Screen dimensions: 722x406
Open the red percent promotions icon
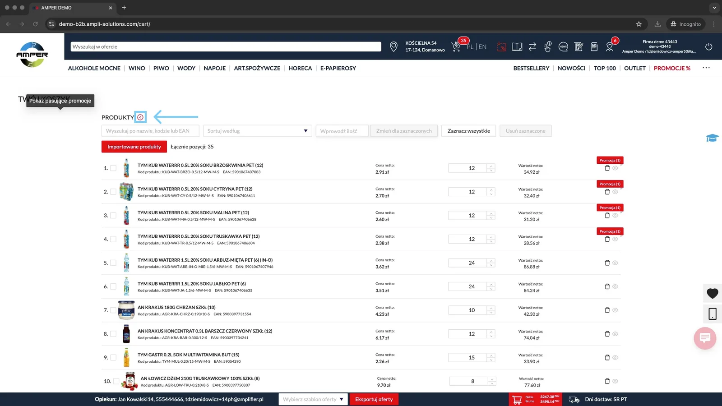point(501,46)
